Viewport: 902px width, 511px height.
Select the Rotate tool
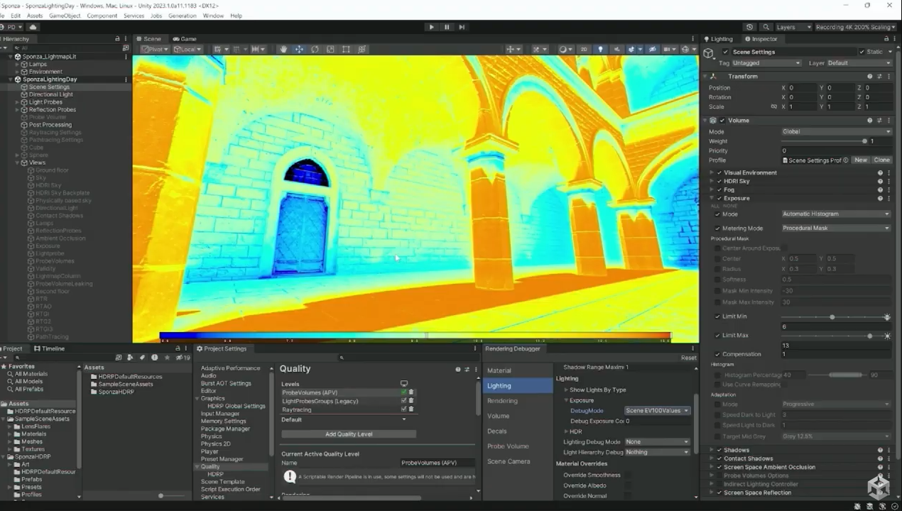[x=315, y=49]
